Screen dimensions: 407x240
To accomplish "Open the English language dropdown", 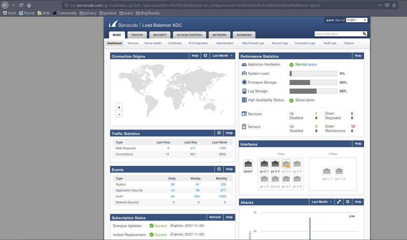I will click(356, 20).
